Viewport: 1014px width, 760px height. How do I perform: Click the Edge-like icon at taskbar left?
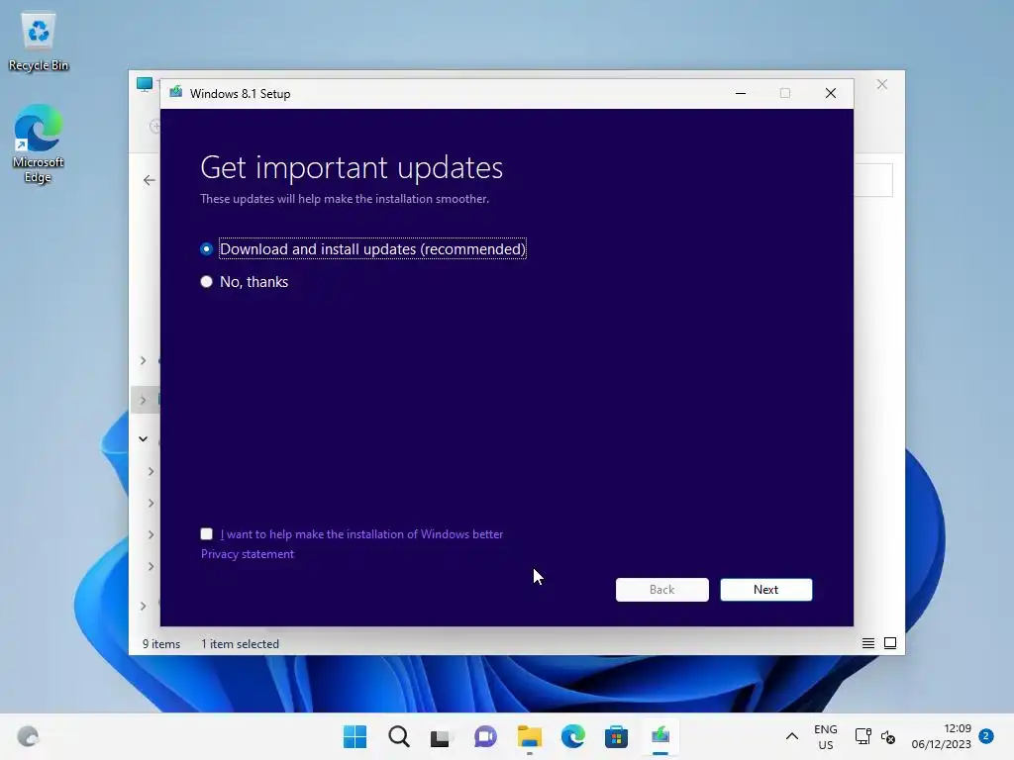click(x=28, y=736)
